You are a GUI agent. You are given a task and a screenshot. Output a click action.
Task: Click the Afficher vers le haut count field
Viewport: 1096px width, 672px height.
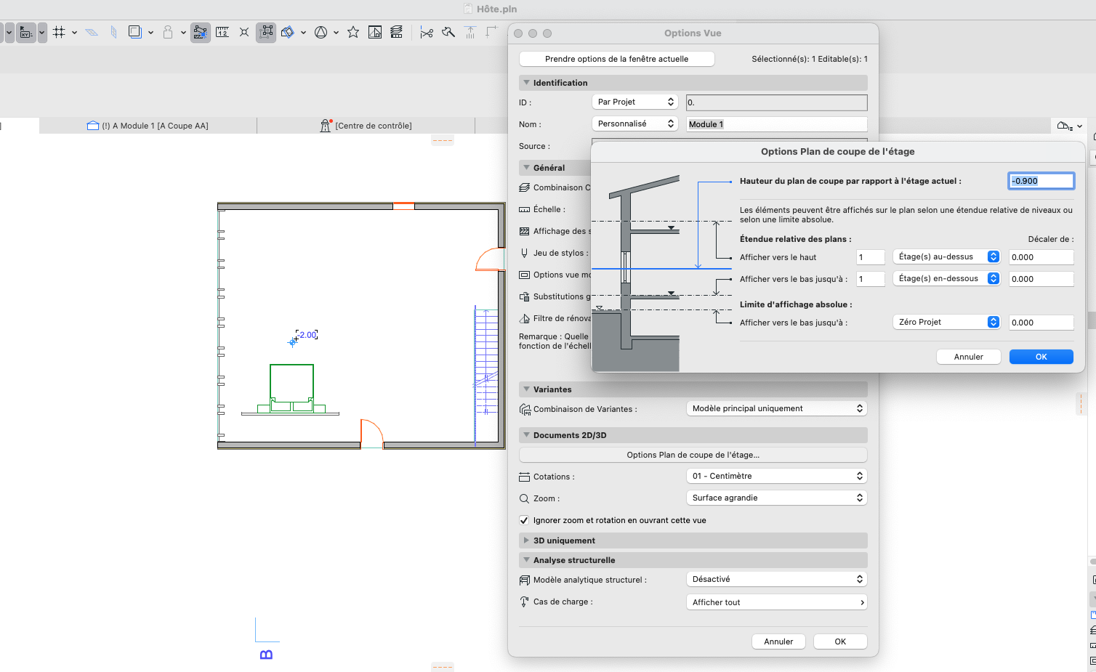click(870, 257)
